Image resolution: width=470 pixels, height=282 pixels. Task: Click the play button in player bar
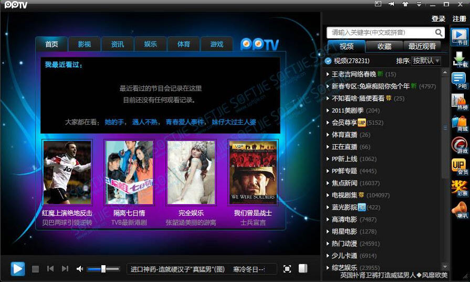pyautogui.click(x=18, y=269)
